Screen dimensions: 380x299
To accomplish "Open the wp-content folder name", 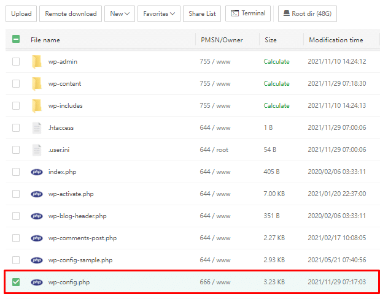I will click(x=64, y=84).
